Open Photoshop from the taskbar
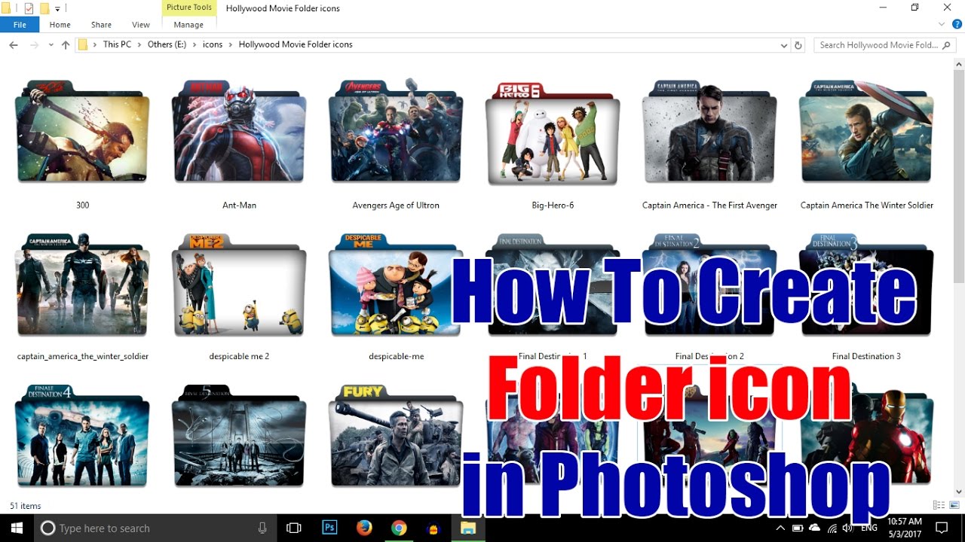Screen dimensions: 965x542 pos(329,528)
